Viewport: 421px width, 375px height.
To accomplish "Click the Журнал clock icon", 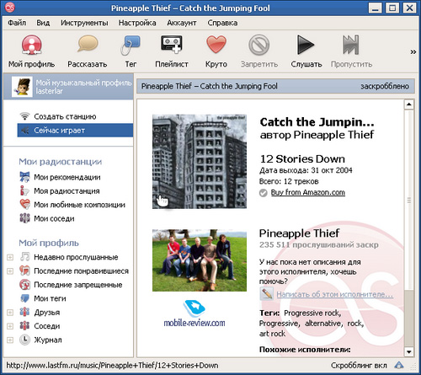I will [24, 340].
